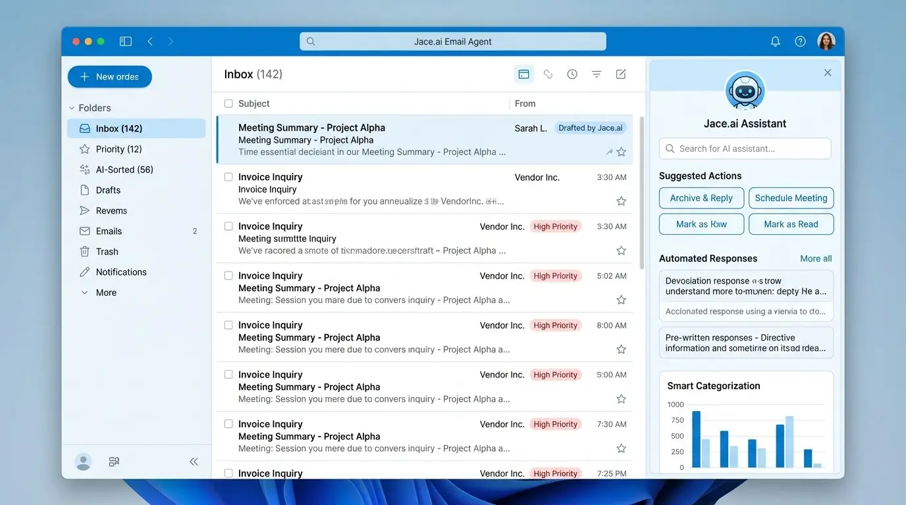The height and width of the screenshot is (505, 906).
Task: Open the Drafts folder
Action: tap(136, 190)
